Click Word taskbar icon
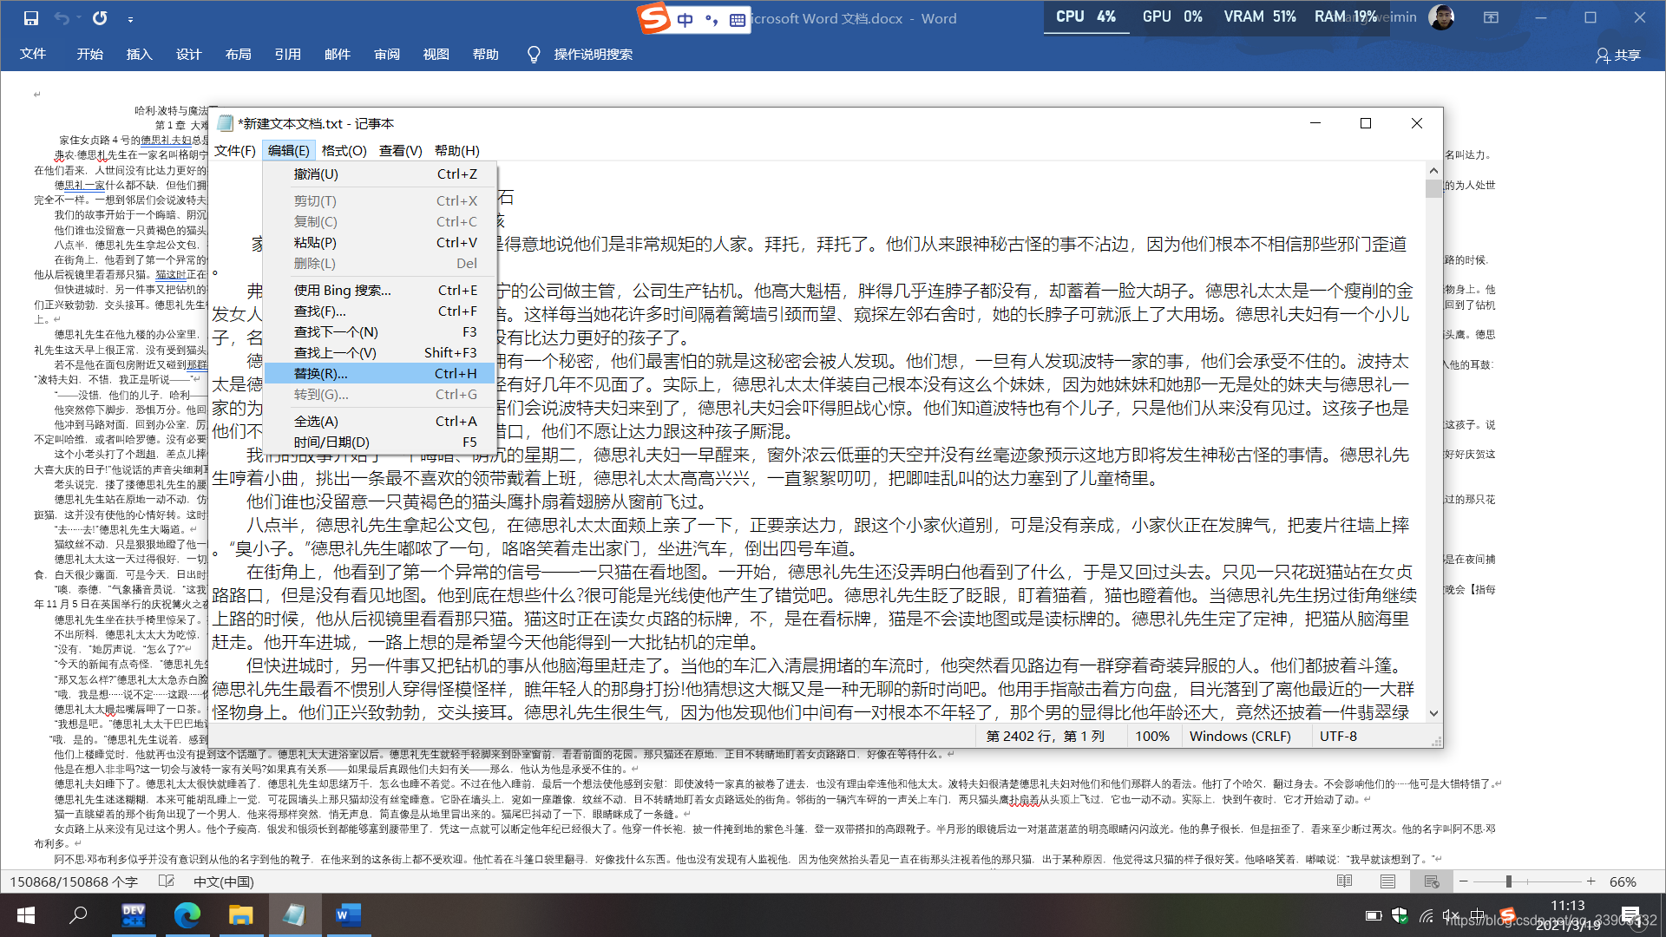The height and width of the screenshot is (937, 1666). click(348, 915)
